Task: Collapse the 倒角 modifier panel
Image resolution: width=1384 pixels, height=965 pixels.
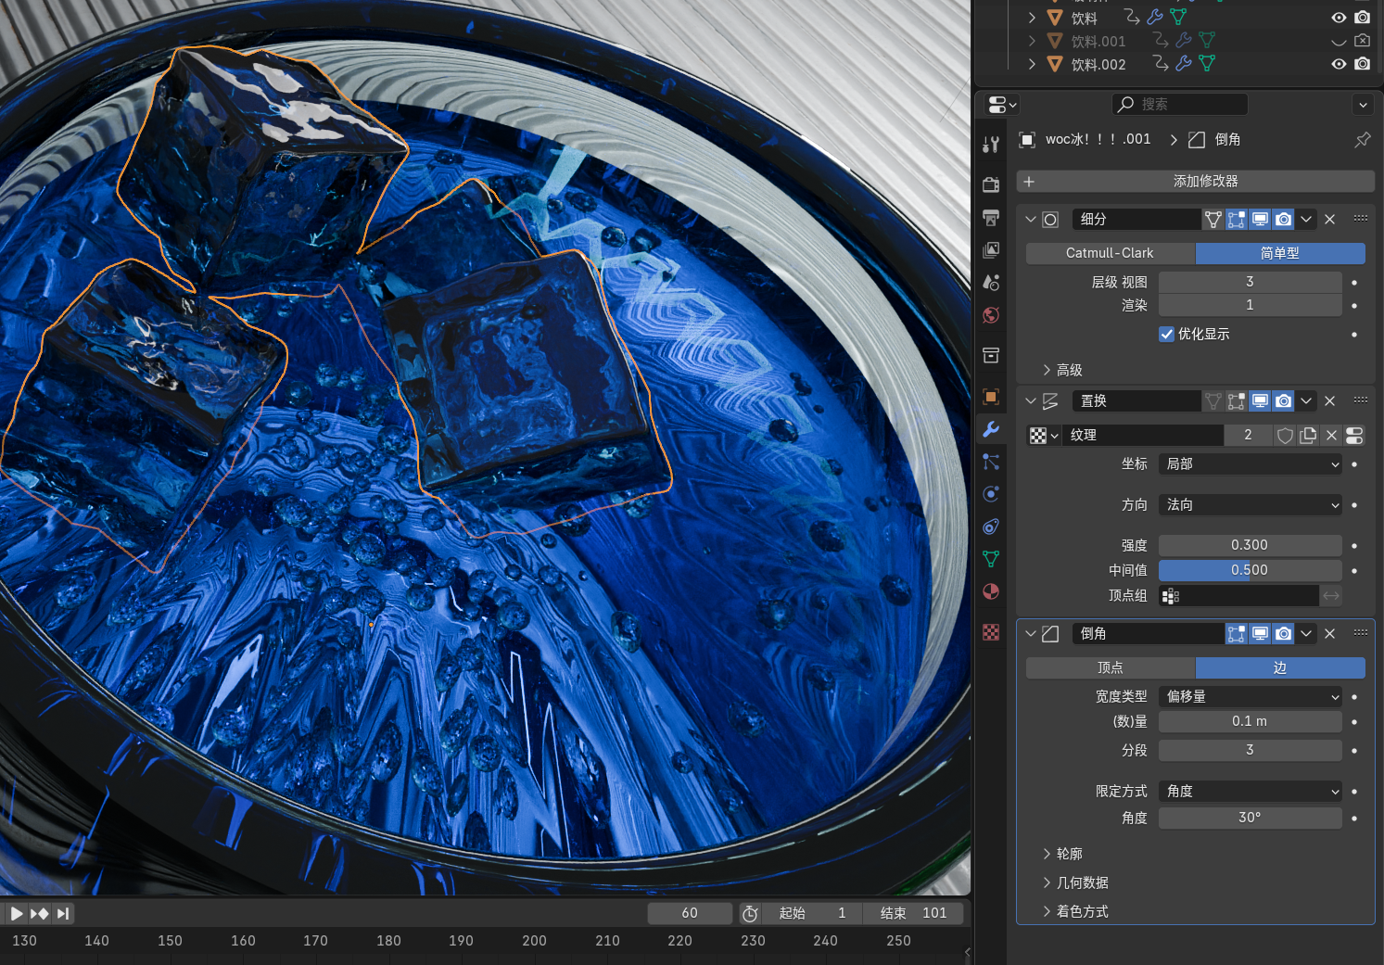Action: [1031, 634]
